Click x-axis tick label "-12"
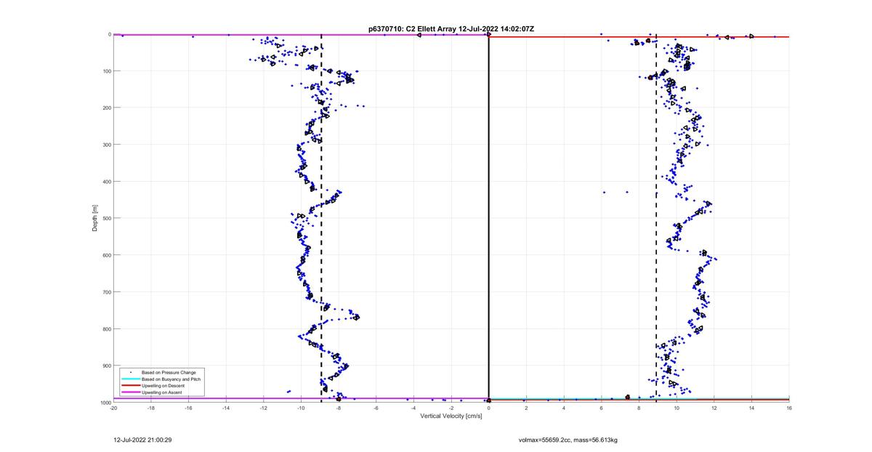 264,408
